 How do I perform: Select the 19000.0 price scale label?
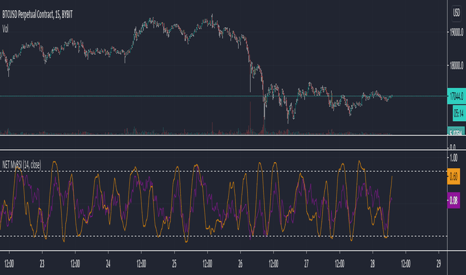click(x=456, y=32)
